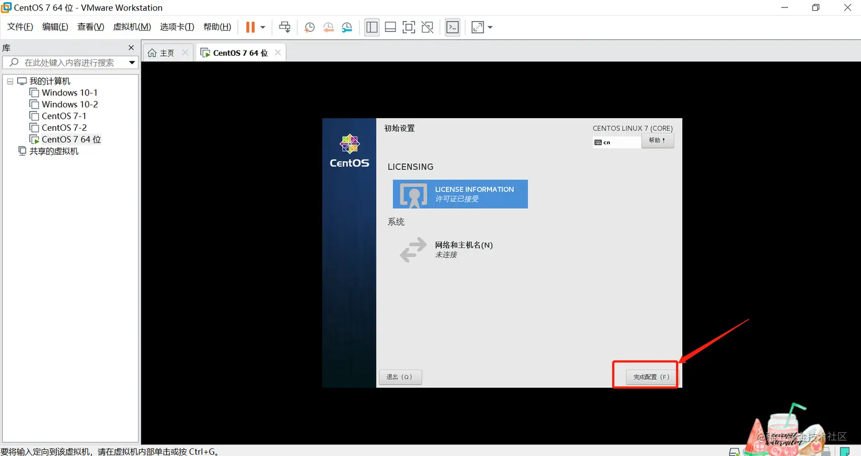Toggle the thumbnail bar view icon
Screen dimensions: 861x456
(390, 27)
